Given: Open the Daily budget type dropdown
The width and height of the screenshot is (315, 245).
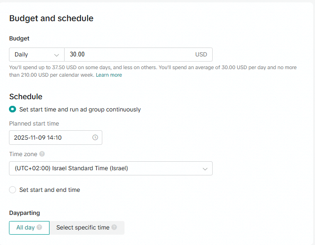Looking at the screenshot, I should pyautogui.click(x=36, y=55).
